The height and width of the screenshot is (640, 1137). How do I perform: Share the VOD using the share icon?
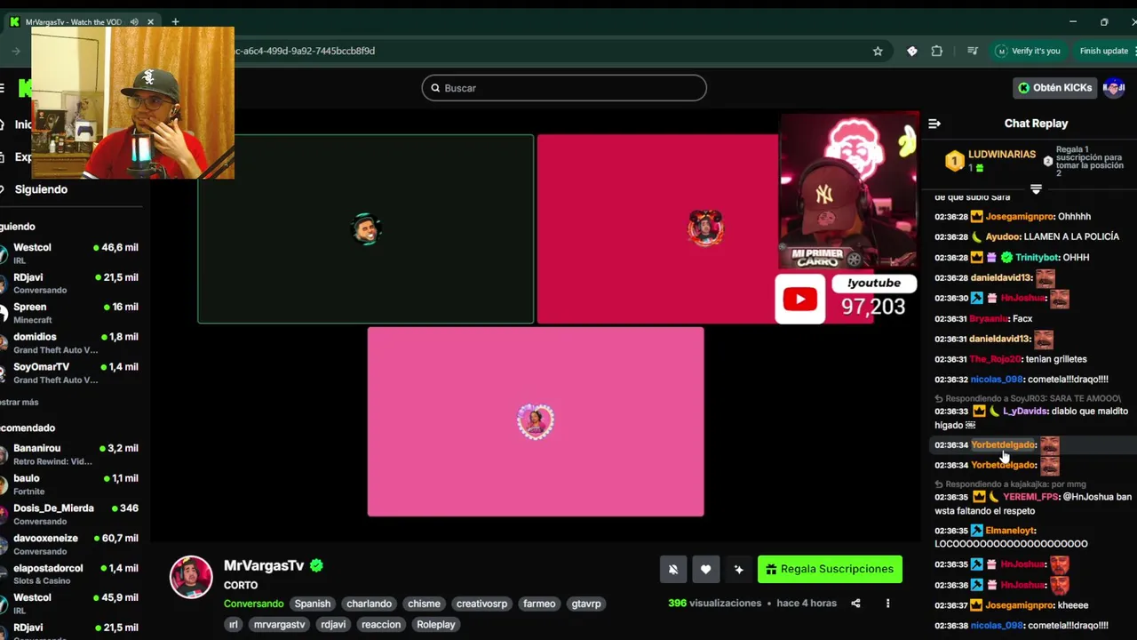[855, 603]
